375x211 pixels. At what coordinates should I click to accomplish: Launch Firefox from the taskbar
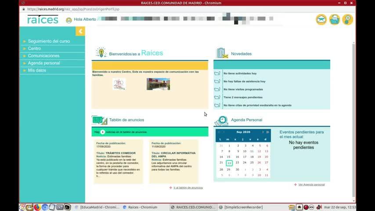tap(37, 207)
